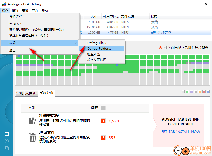Click the red legend color swatch
The image size is (212, 156).
click(204, 92)
